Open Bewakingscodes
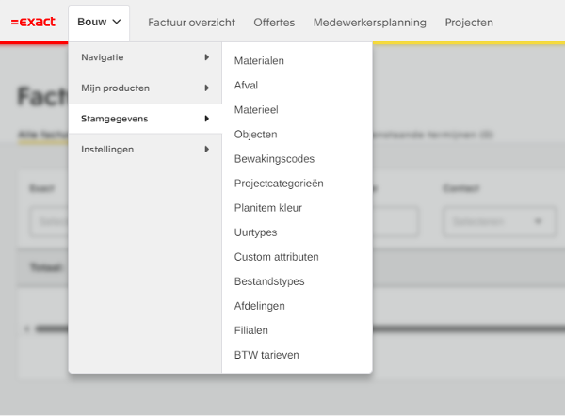The height and width of the screenshot is (416, 565). click(x=274, y=159)
